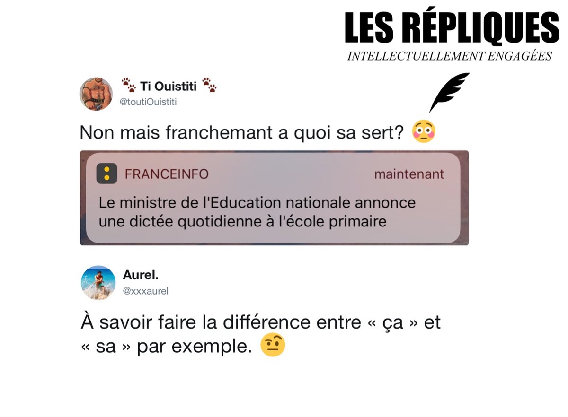
Task: Open the FRANCEINFO notification card
Action: click(x=274, y=198)
